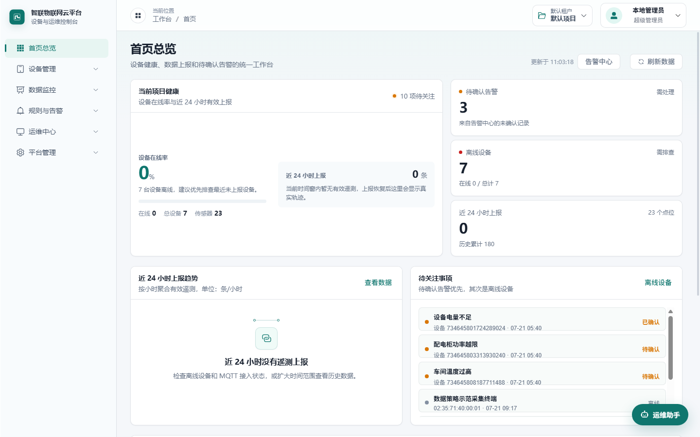
Task: Click the grid icon beside 首页总览
Action: (20, 48)
